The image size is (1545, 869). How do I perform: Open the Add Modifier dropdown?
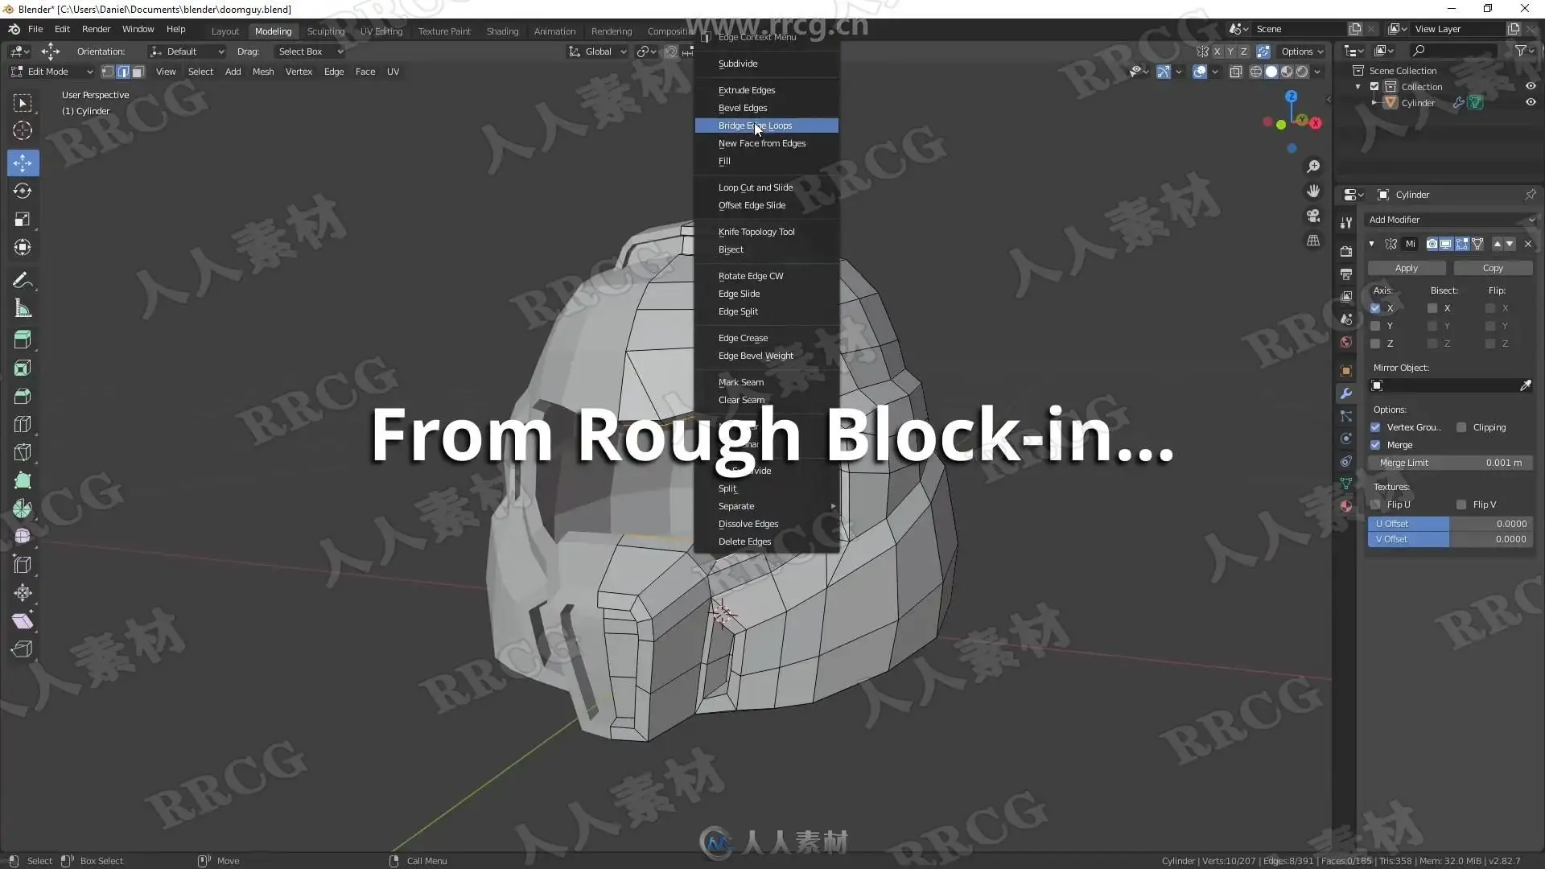(1450, 220)
